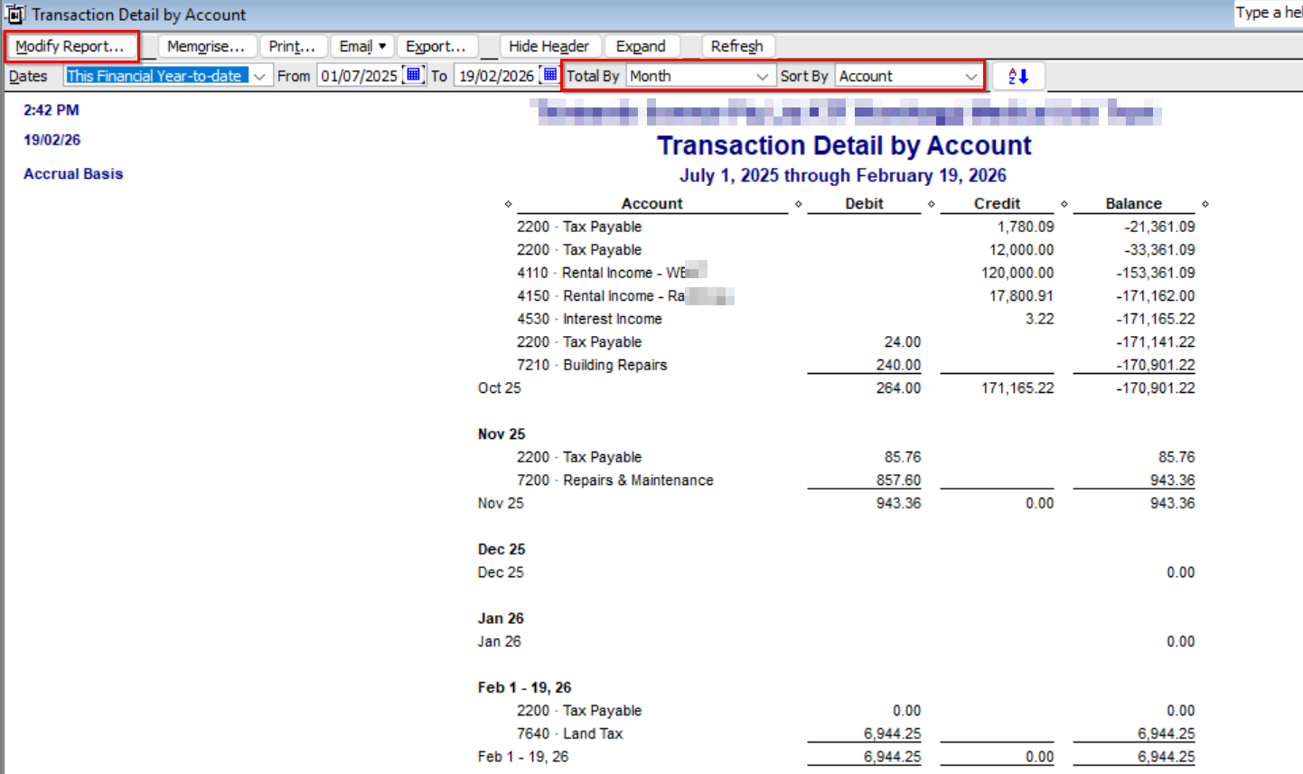Click the Accrual Basis label
Screen dimensions: 1303x774
[x=73, y=173]
